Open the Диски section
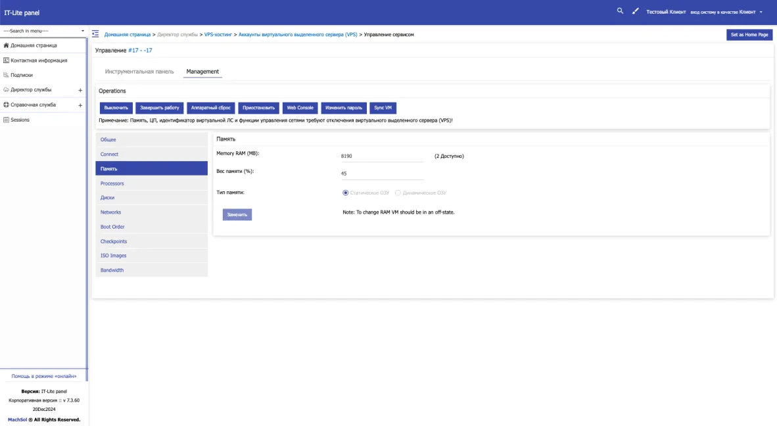The width and height of the screenshot is (777, 426). coord(152,197)
